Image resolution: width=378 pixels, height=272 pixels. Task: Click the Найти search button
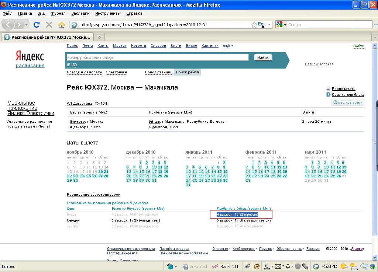click(x=263, y=57)
